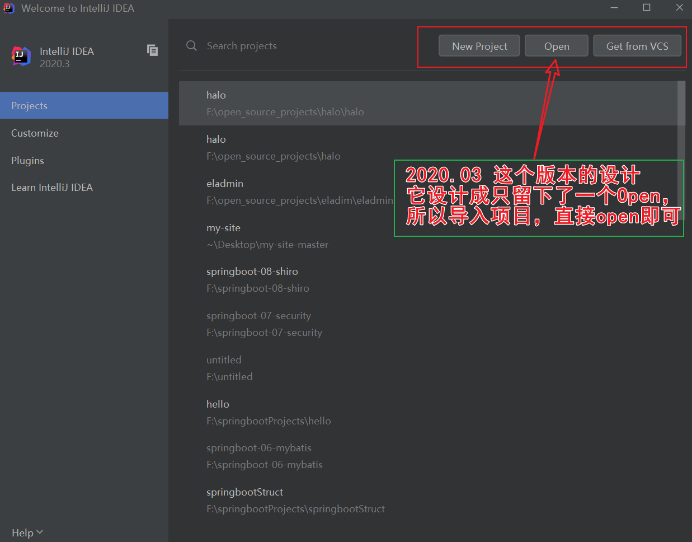Open the springboot-06-mybatis project
Viewport: 692px width, 542px height.
click(428, 456)
